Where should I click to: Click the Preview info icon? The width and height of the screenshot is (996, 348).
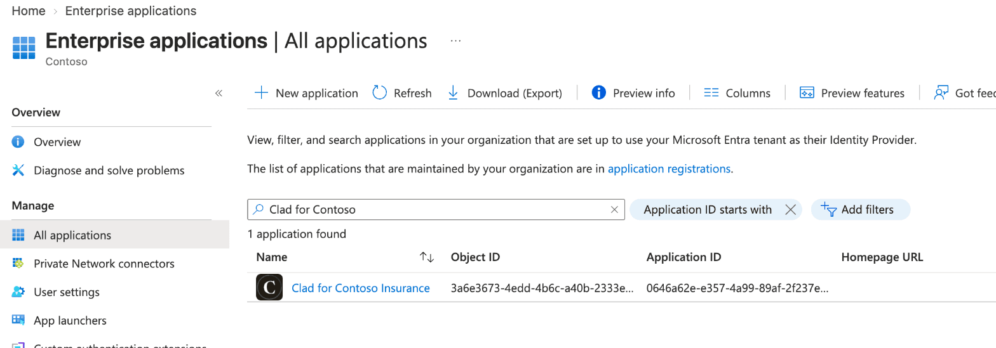[598, 93]
